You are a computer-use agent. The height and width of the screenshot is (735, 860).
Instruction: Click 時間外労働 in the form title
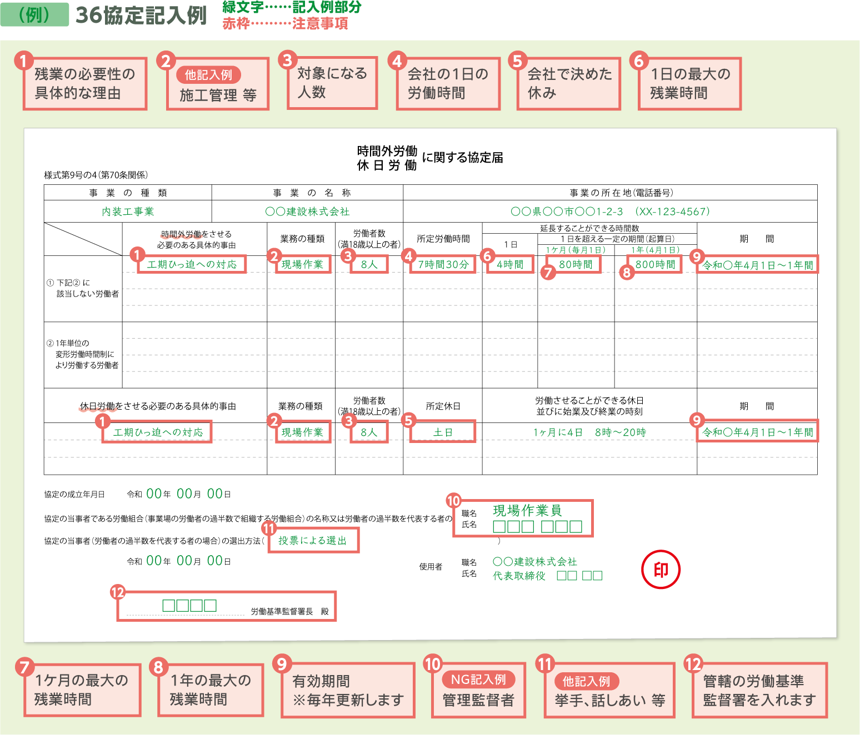pos(387,151)
